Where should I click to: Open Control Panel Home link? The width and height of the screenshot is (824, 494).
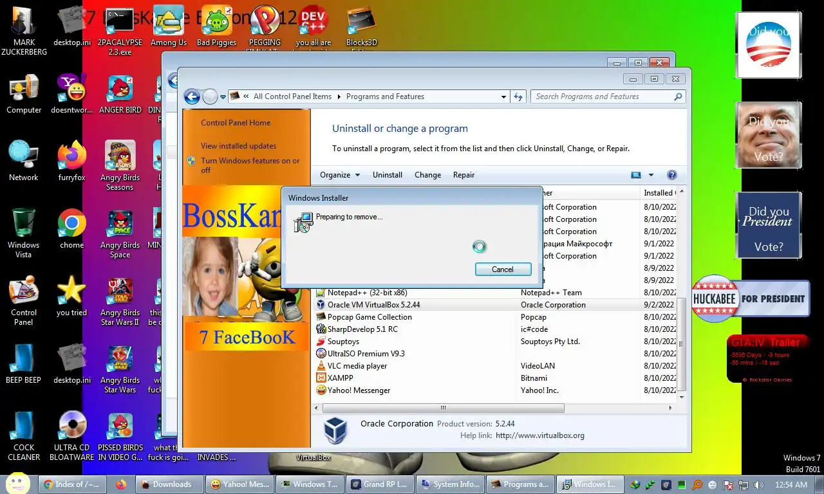coord(236,123)
